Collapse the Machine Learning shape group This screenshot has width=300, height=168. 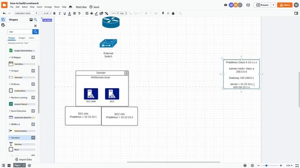[10, 98]
